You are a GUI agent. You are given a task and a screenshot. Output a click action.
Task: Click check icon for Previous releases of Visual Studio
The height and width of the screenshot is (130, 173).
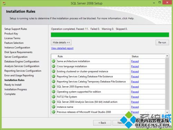[54, 112]
